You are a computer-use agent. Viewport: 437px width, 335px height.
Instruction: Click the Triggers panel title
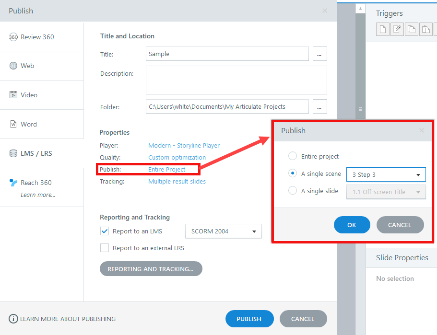[390, 13]
